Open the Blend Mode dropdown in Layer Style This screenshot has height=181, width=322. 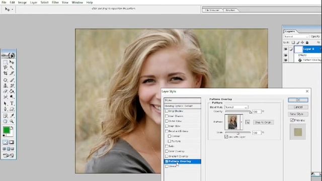tap(236, 107)
